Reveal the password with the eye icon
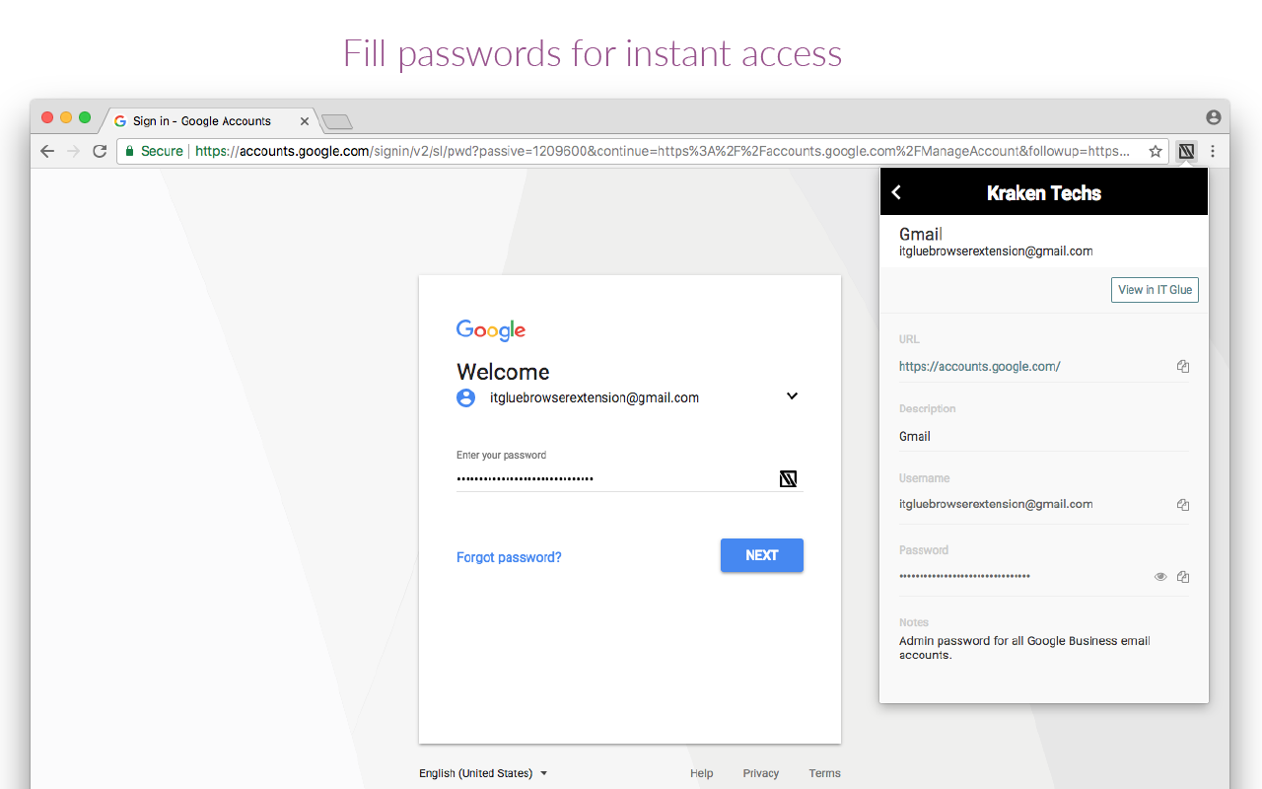1262x789 pixels. 1160,576
